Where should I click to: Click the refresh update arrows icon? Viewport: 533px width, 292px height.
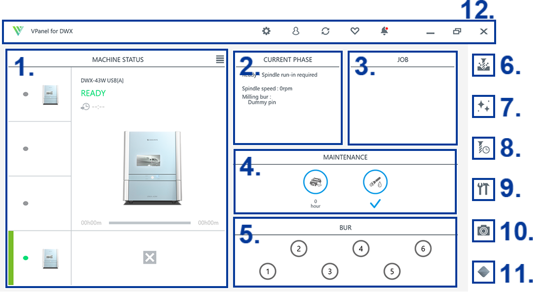coord(326,31)
